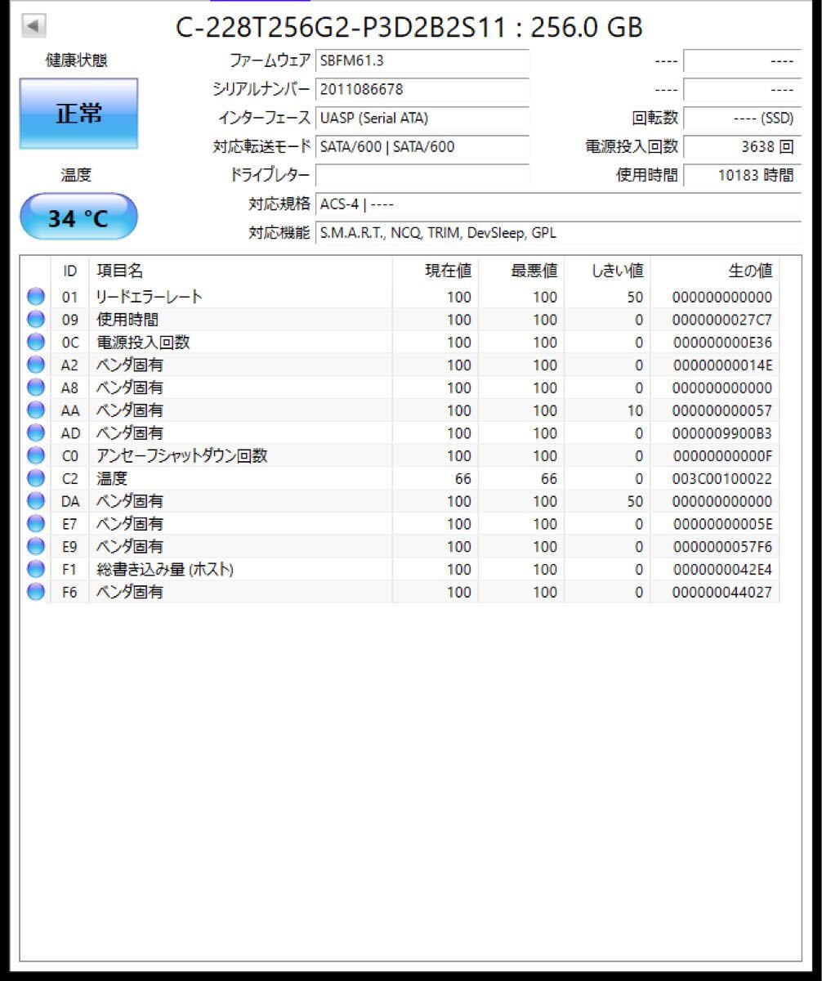This screenshot has height=981, width=822.
Task: Click the status orb for ID 0C
Action: 36,343
